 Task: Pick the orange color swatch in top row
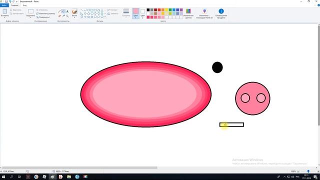[163, 10]
